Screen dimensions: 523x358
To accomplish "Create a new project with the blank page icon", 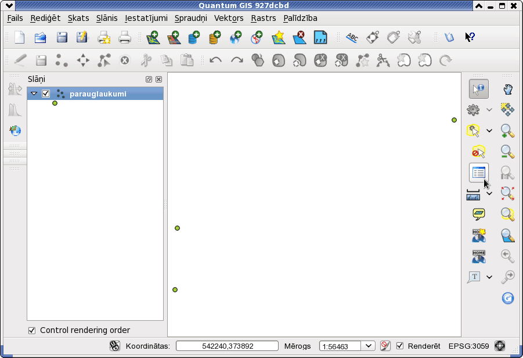I will (19, 37).
